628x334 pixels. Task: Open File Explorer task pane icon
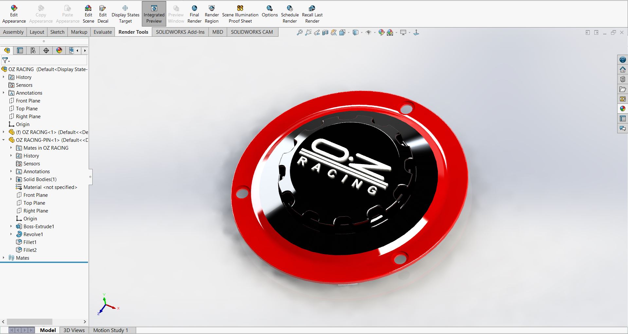[622, 89]
